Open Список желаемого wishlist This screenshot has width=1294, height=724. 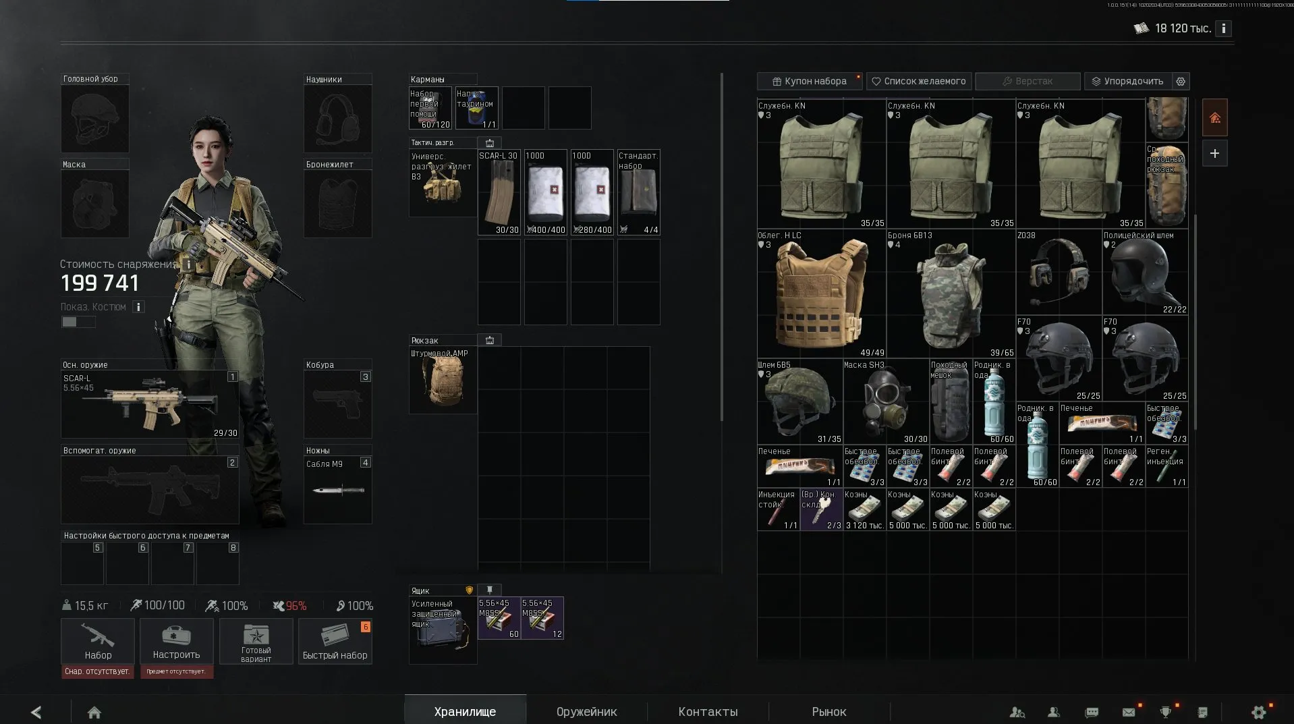(x=919, y=81)
